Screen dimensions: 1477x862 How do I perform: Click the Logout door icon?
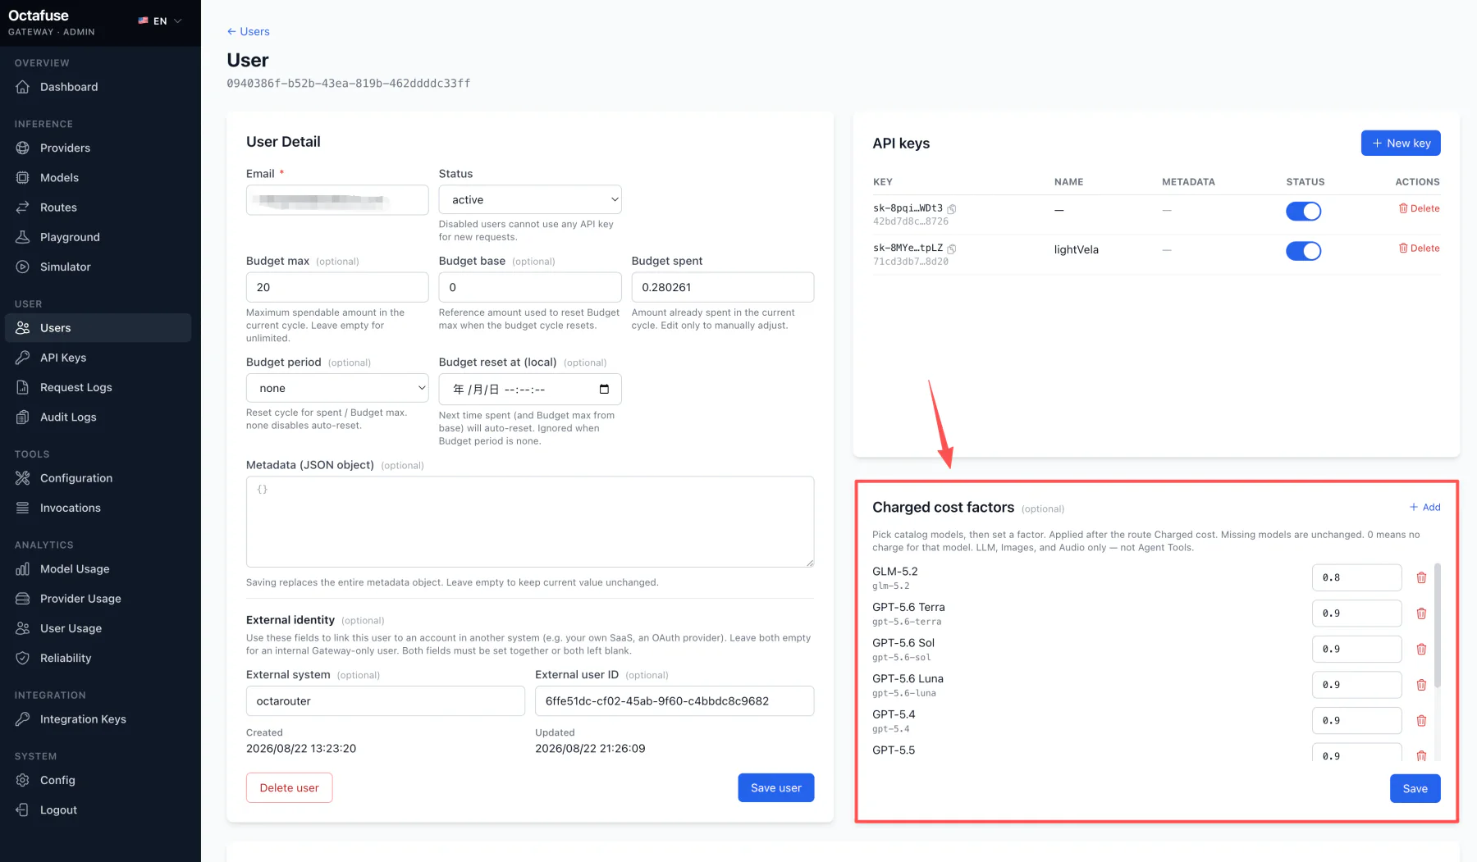[x=23, y=810]
